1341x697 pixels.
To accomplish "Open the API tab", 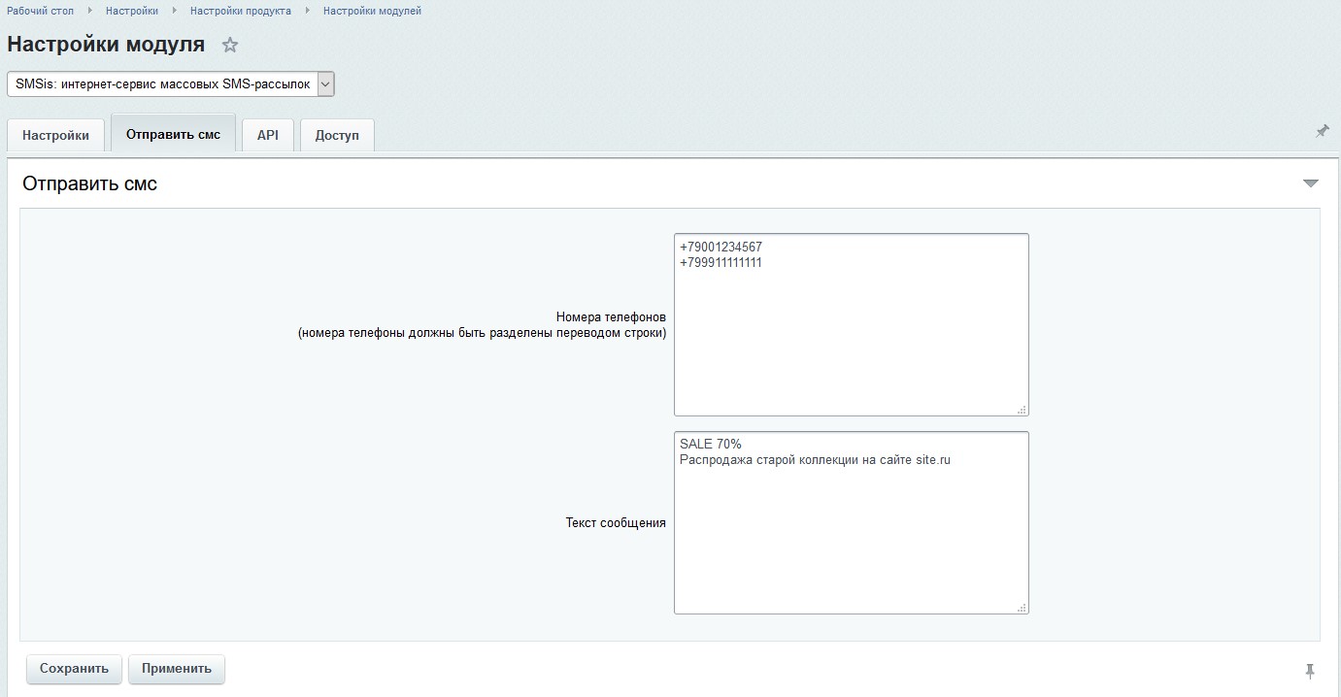I will [x=268, y=135].
